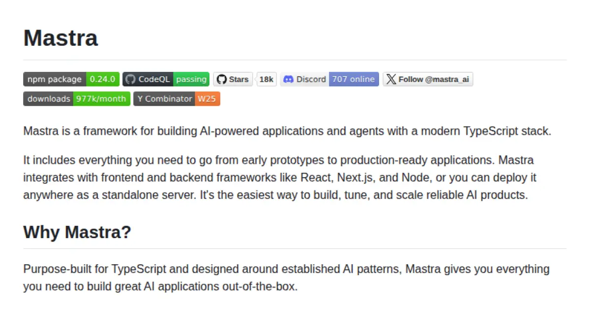Click the 977k/month downloads value
Screen dimensions: 590x310
101,99
